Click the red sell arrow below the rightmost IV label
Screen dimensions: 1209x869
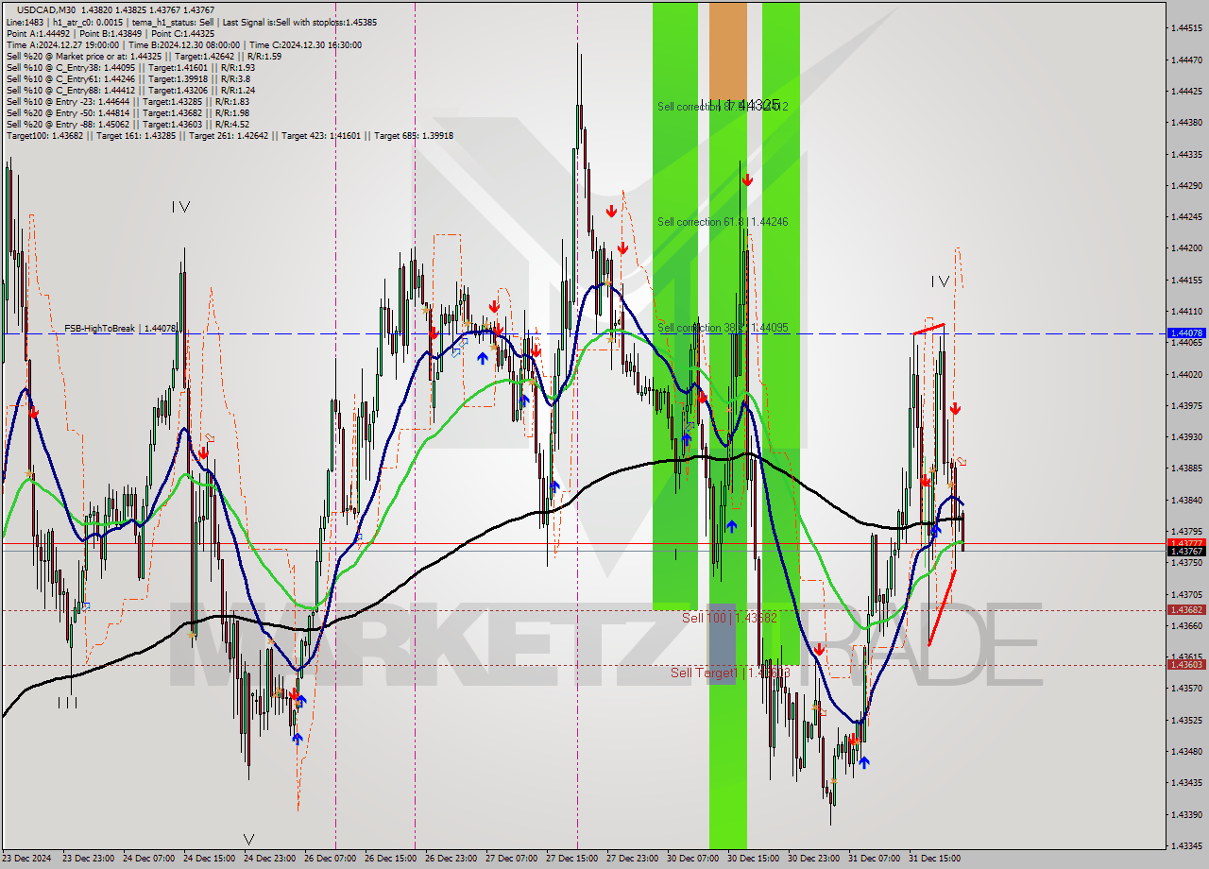click(955, 409)
